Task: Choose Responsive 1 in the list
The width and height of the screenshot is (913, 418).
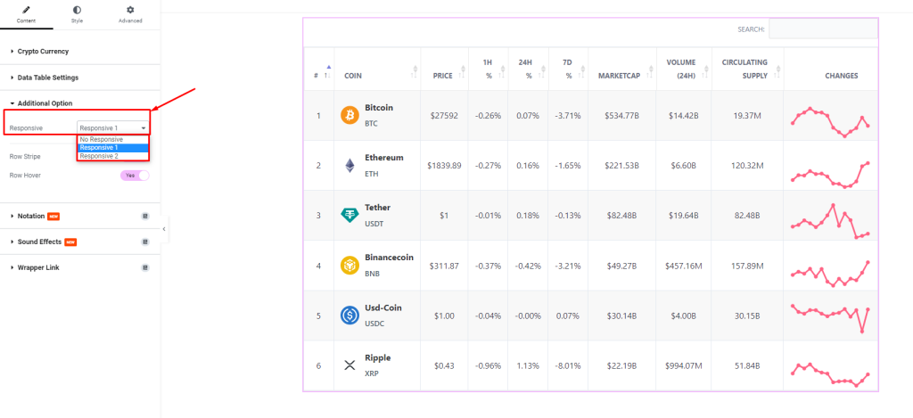Action: [x=113, y=148]
